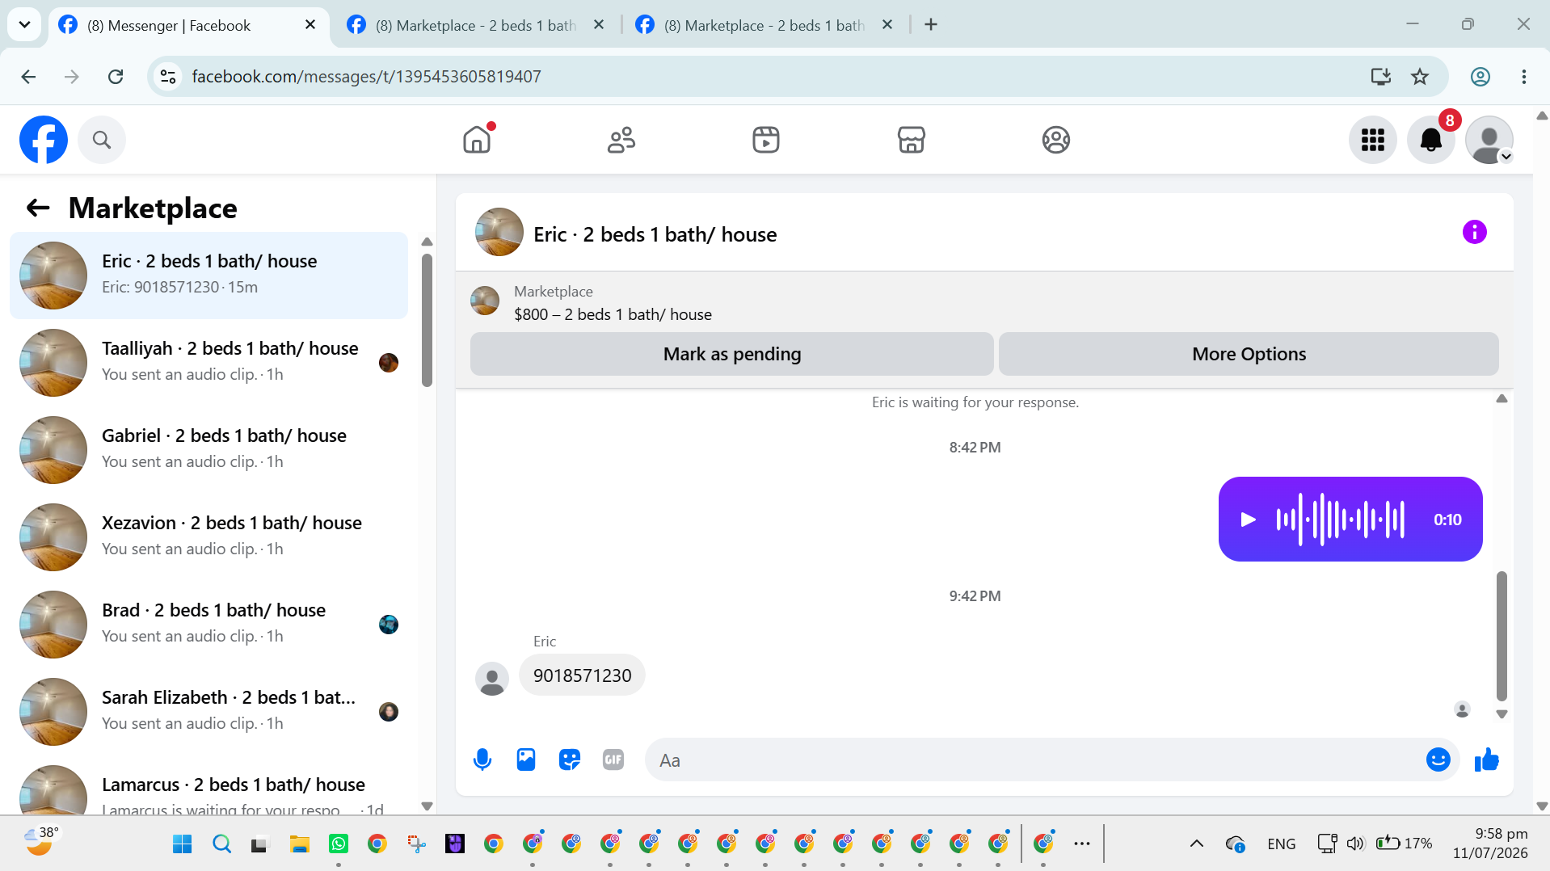Image resolution: width=1550 pixels, height=871 pixels.
Task: Switch to the second Marketplace browser tab
Action: tap(477, 25)
